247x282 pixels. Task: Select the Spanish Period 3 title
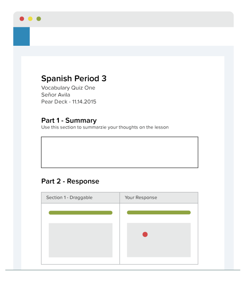click(74, 79)
